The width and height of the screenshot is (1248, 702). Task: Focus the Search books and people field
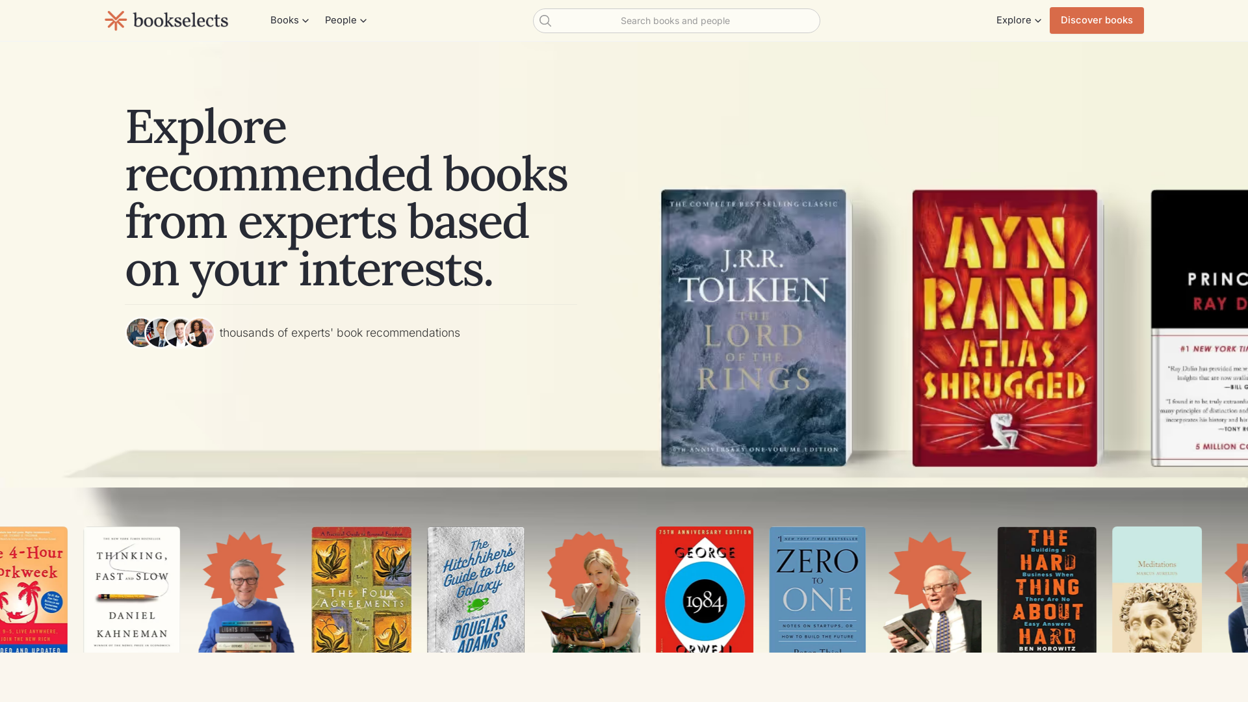click(677, 21)
